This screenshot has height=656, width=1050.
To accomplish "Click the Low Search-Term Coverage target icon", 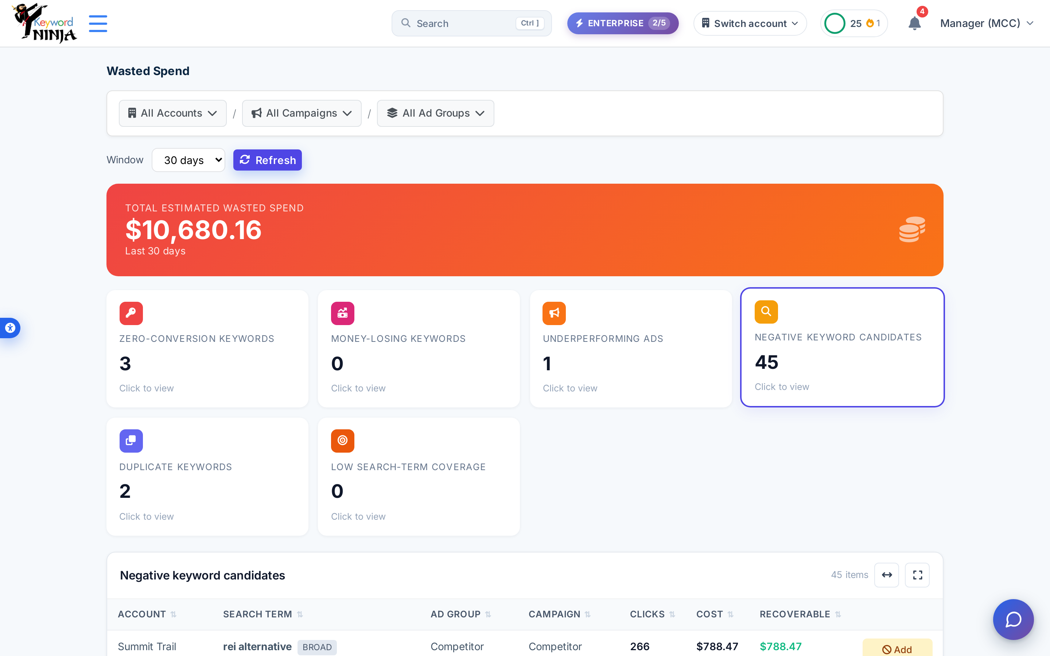I will tap(343, 441).
